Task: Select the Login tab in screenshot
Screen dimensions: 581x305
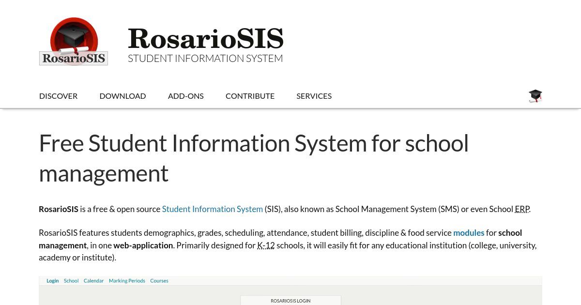Action: tap(52, 281)
